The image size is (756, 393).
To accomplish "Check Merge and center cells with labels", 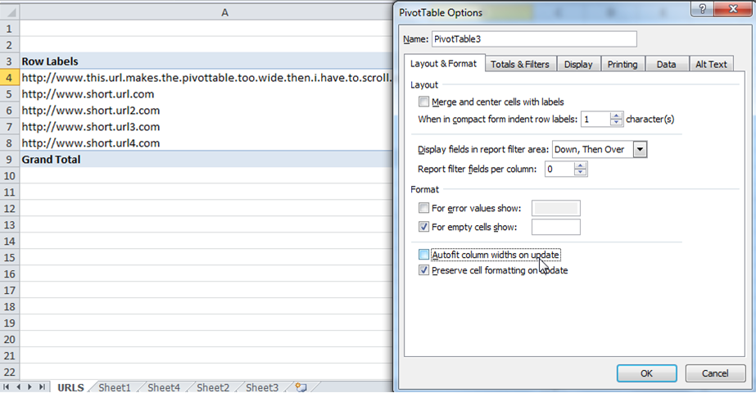I will (x=423, y=102).
